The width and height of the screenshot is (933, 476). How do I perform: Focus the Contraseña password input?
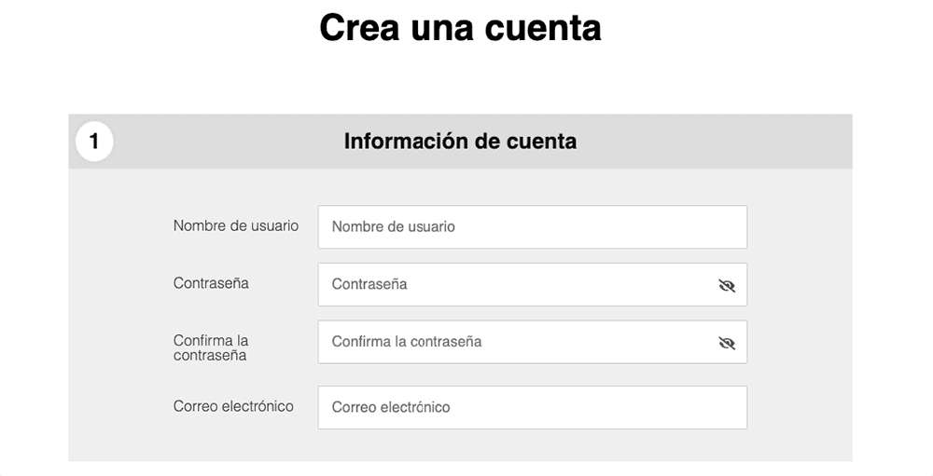tap(513, 284)
